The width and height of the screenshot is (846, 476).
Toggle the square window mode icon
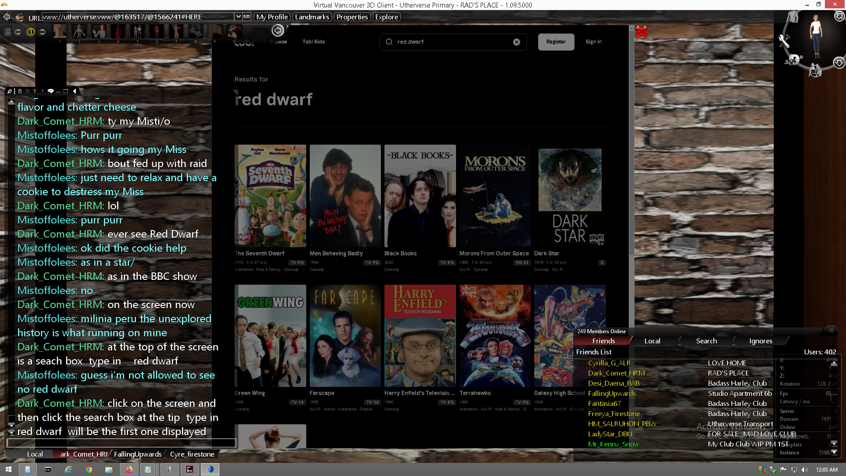[x=66, y=91]
